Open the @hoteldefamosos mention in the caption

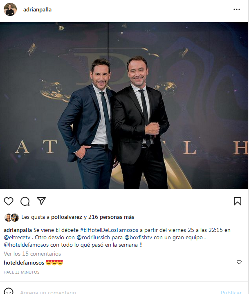[26, 245]
